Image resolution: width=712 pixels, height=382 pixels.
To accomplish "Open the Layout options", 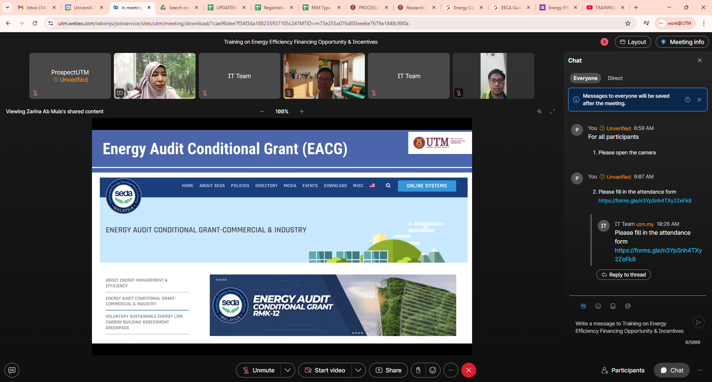I will 633,42.
